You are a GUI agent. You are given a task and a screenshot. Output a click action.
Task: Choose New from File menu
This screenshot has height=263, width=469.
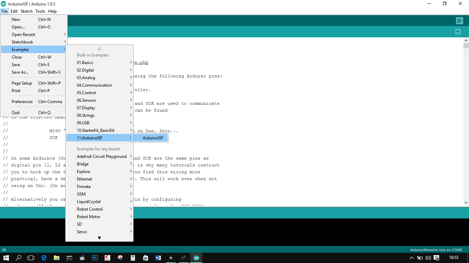point(34,20)
